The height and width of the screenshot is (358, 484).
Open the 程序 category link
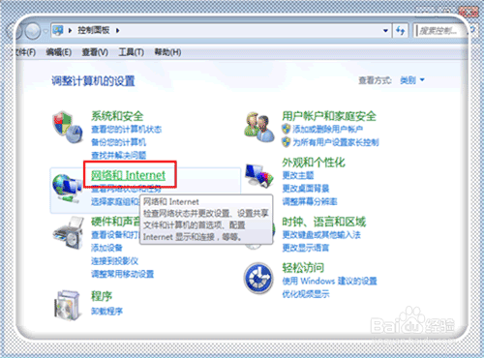(x=102, y=296)
